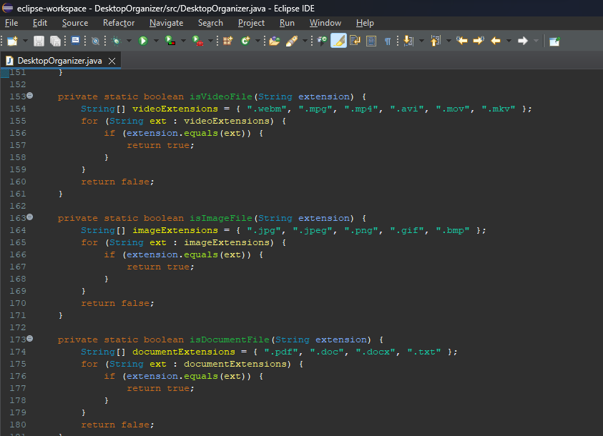Open the Search dropdown arrow
Image resolution: width=603 pixels, height=436 pixels.
[x=305, y=41]
